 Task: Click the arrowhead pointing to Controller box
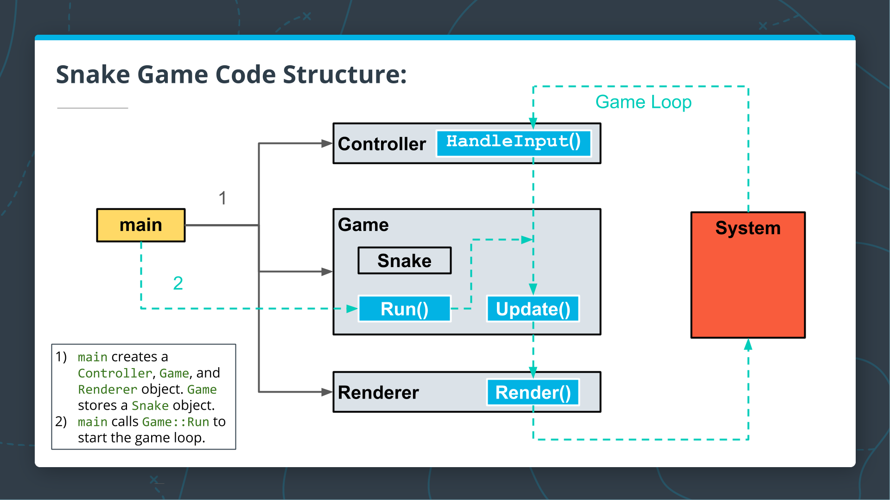(327, 144)
